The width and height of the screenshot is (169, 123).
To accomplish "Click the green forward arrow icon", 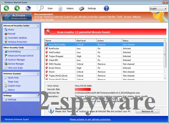I will click(17, 8).
